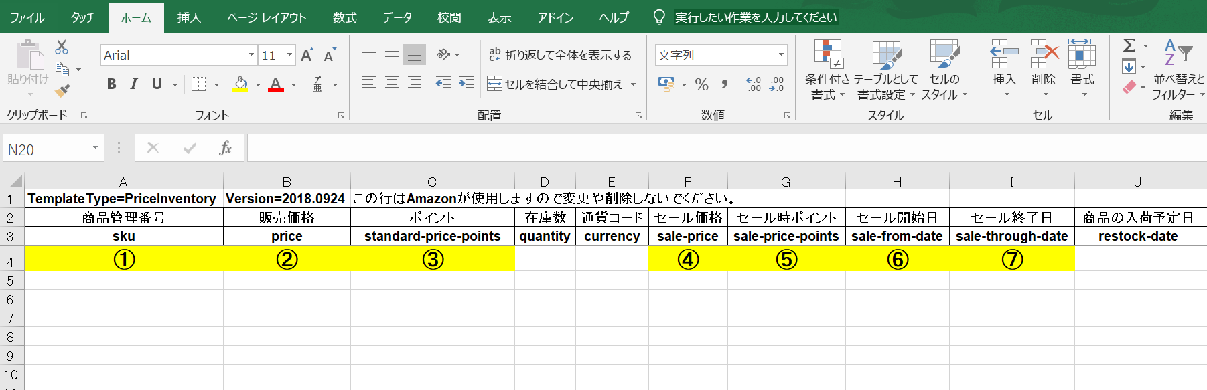Image resolution: width=1207 pixels, height=390 pixels.
Task: Click the 書式 format cells icon
Action: (1082, 54)
